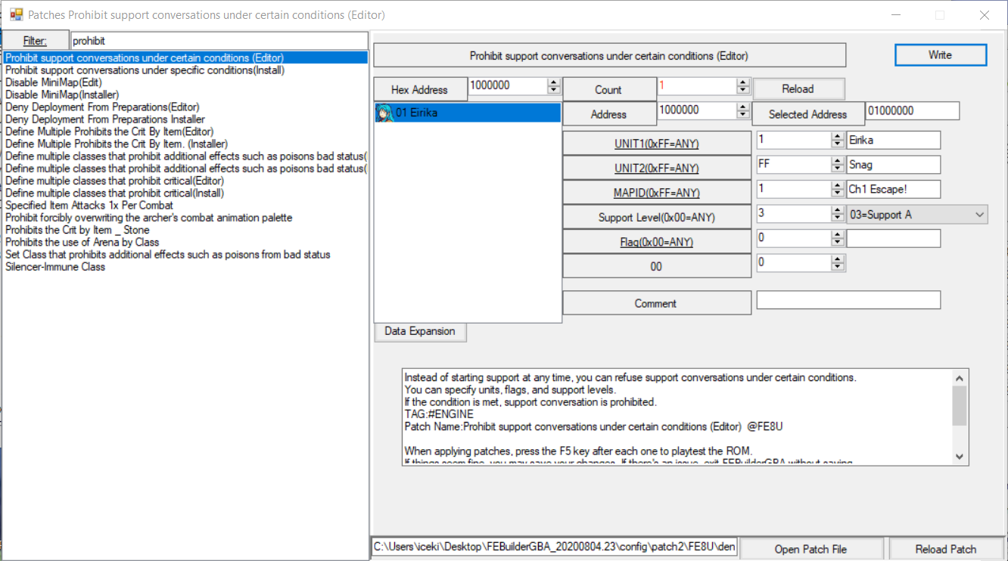Click the underlined Filter link
This screenshot has width=1008, height=561.
click(35, 40)
